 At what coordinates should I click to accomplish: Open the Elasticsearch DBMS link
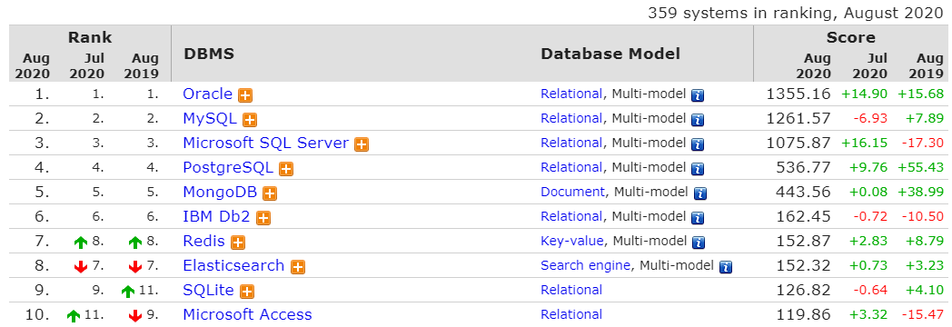[233, 265]
